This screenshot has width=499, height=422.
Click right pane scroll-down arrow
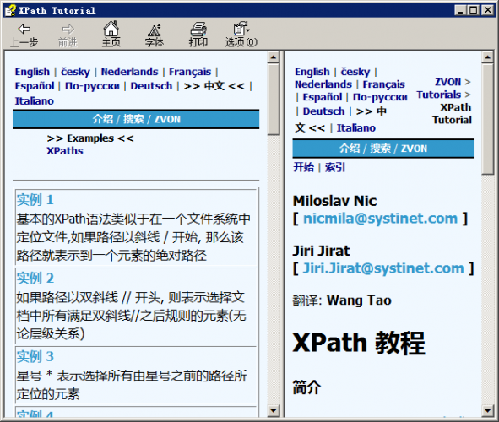click(487, 410)
